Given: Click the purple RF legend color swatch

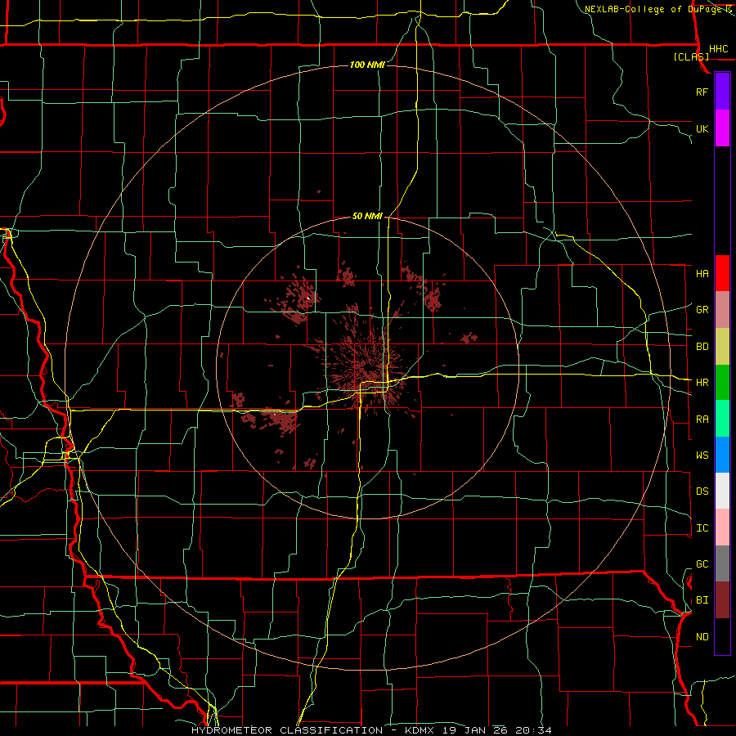Looking at the screenshot, I should point(722,92).
